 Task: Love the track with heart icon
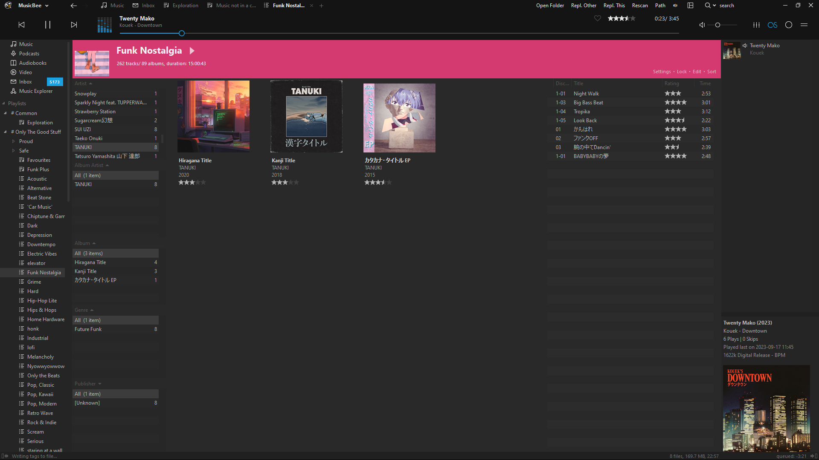click(598, 18)
